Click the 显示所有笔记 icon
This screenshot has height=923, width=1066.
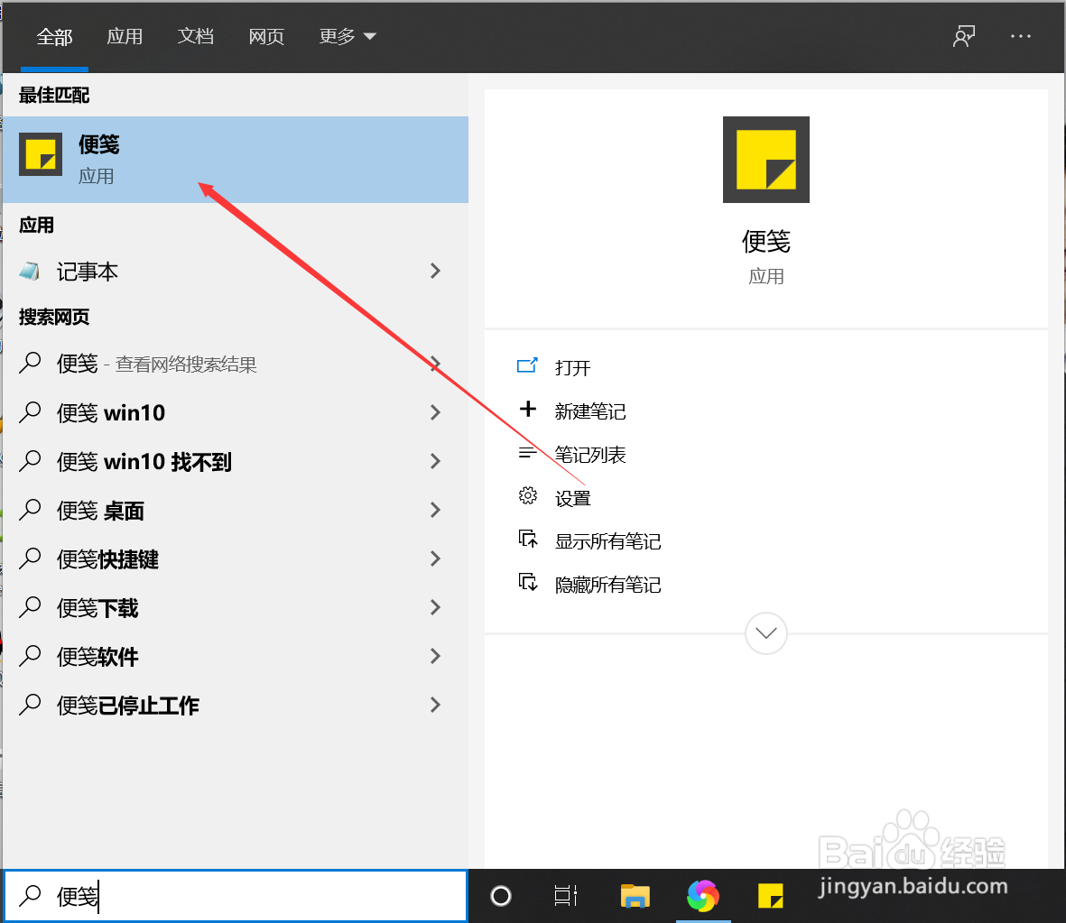(528, 540)
